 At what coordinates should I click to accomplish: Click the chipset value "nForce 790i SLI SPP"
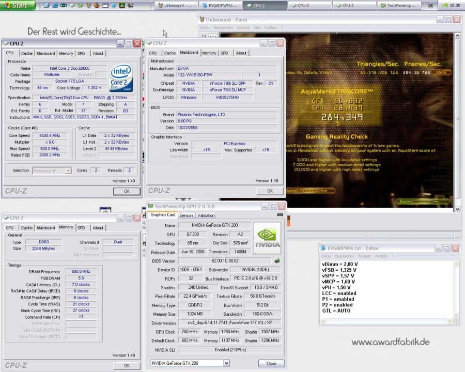(228, 83)
